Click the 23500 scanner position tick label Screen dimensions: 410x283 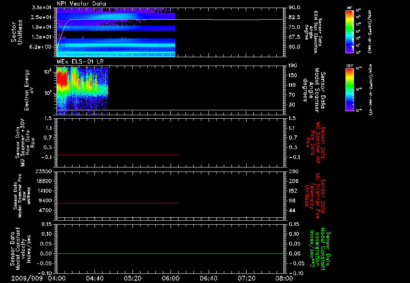coord(44,171)
